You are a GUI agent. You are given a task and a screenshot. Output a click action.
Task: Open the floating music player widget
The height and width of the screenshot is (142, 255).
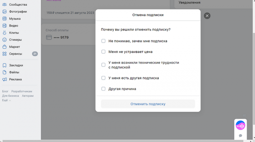pos(240,125)
